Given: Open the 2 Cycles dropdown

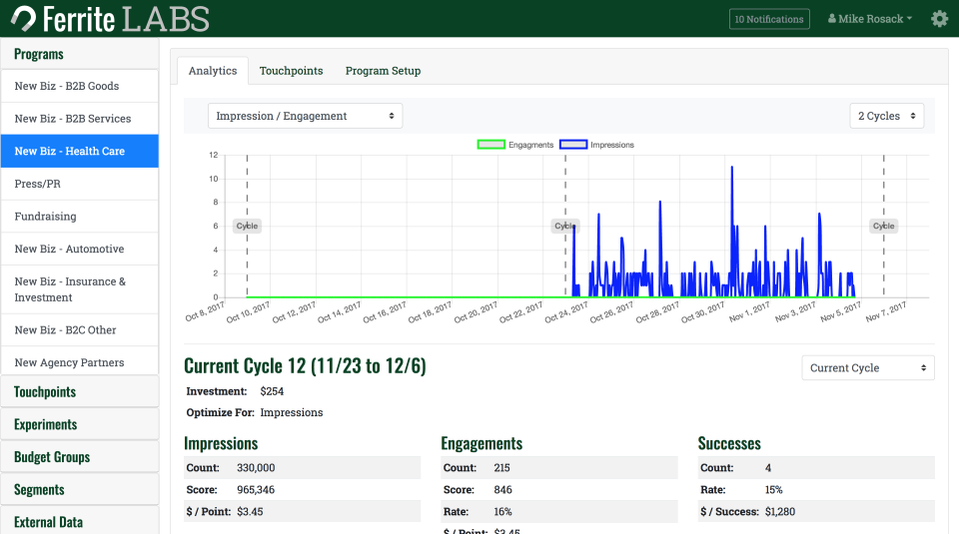Looking at the screenshot, I should (886, 116).
